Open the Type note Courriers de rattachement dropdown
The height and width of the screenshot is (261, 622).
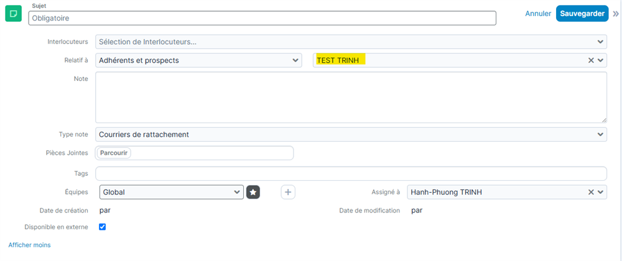tap(351, 134)
